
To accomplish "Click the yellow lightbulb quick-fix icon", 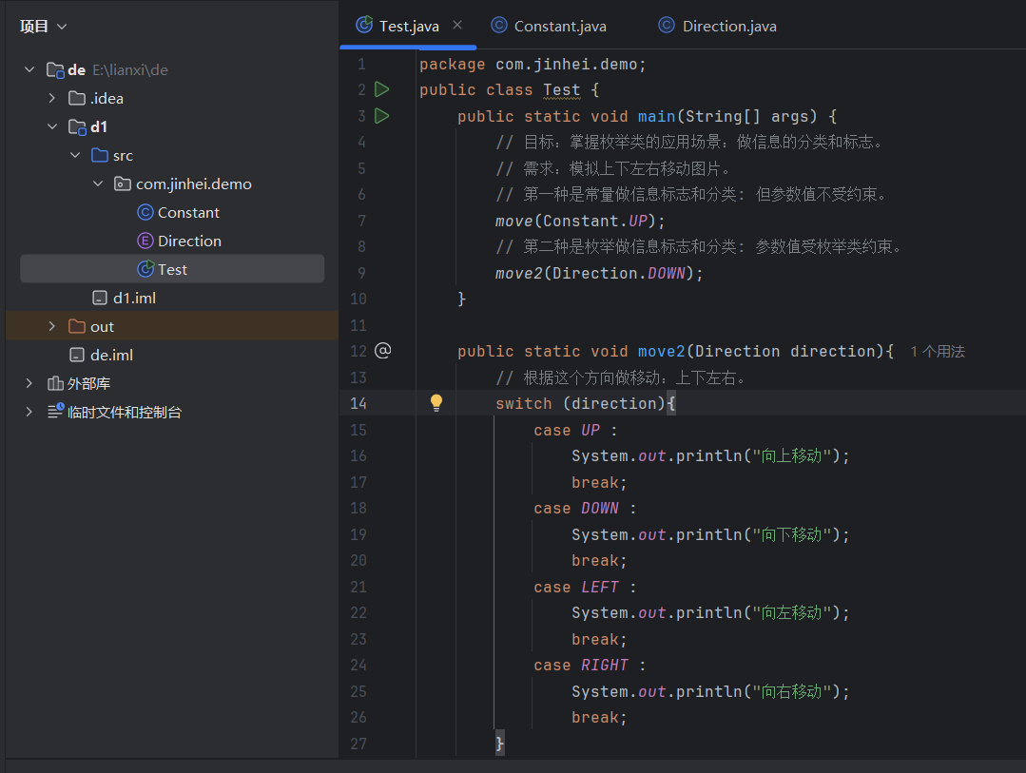I will (x=436, y=402).
